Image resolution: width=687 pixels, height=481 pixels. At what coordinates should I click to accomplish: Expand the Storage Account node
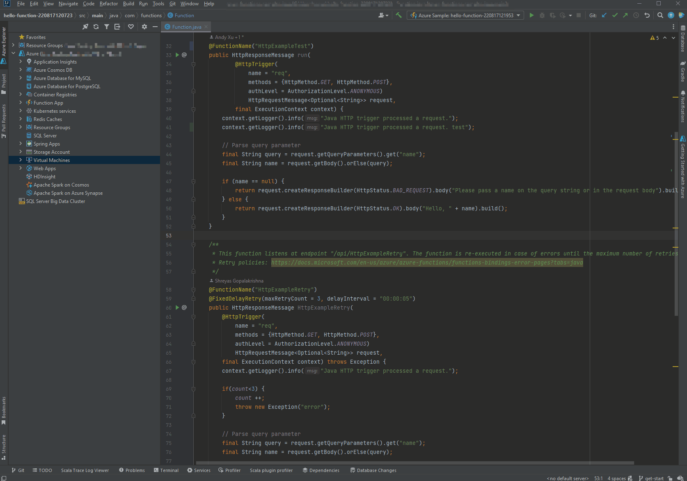pos(21,152)
